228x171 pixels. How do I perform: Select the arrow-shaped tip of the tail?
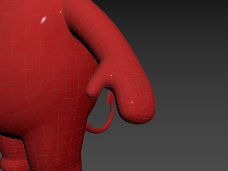[x=110, y=98]
